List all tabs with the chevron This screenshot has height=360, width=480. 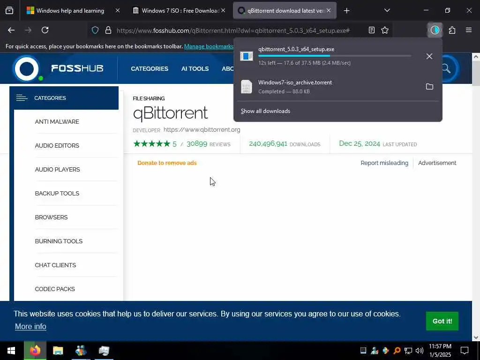click(x=387, y=10)
